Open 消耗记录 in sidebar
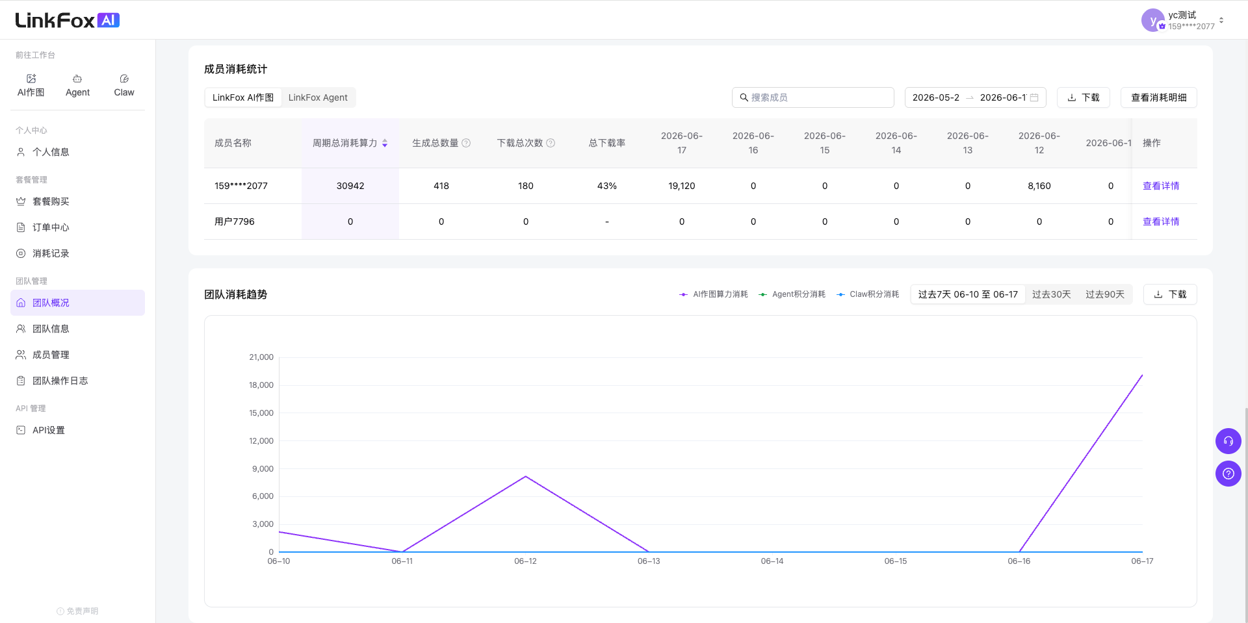The image size is (1248, 623). (x=77, y=253)
